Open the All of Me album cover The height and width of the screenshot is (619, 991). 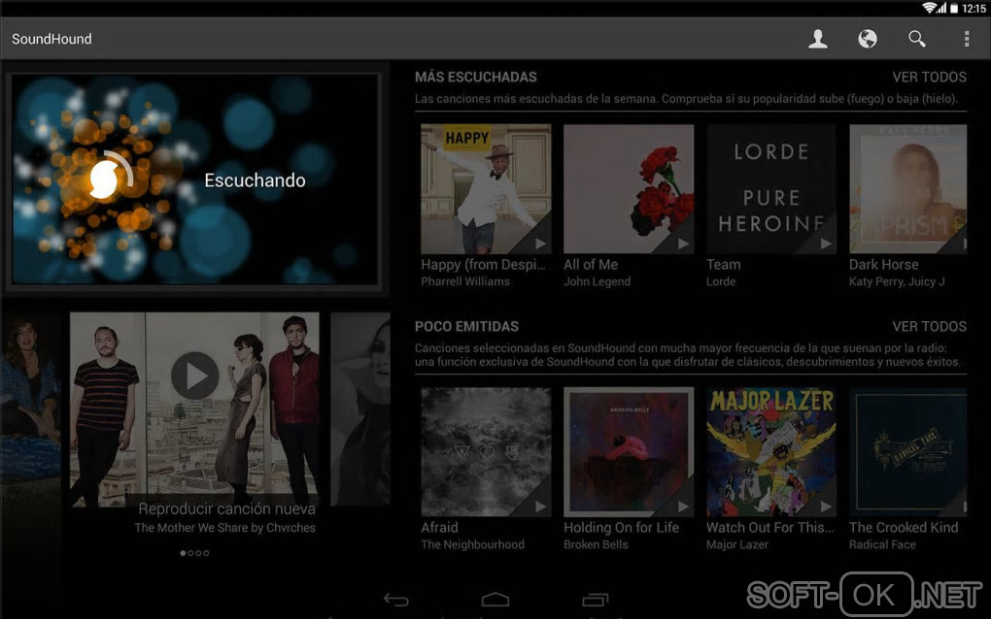629,188
